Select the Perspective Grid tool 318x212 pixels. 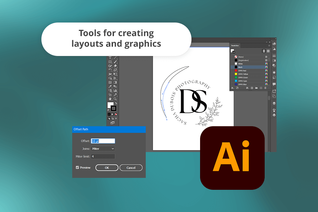tap(115, 78)
